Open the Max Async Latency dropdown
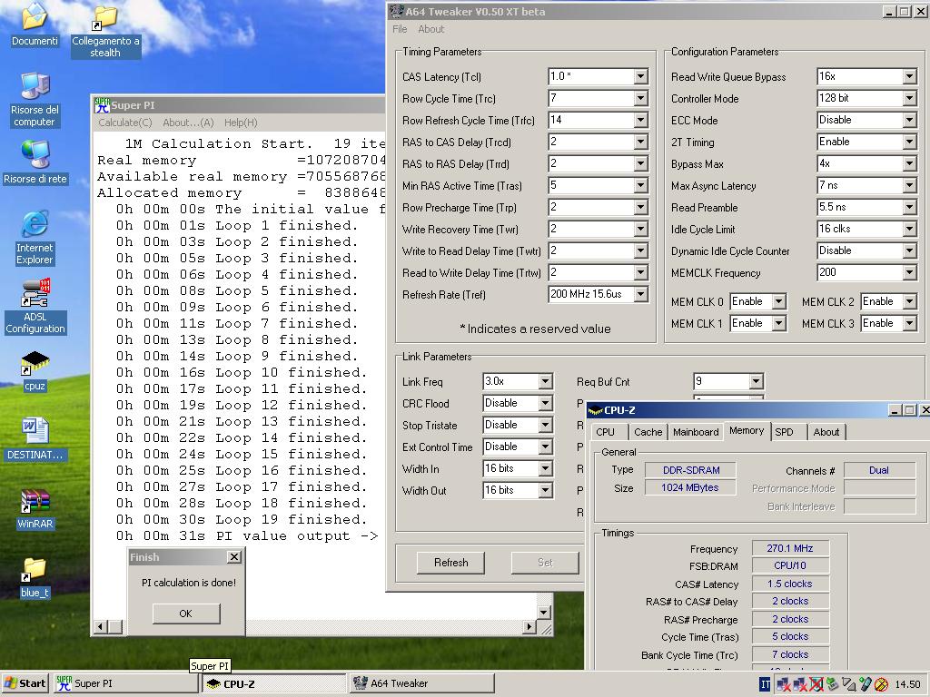Image resolution: width=930 pixels, height=697 pixels. (909, 185)
